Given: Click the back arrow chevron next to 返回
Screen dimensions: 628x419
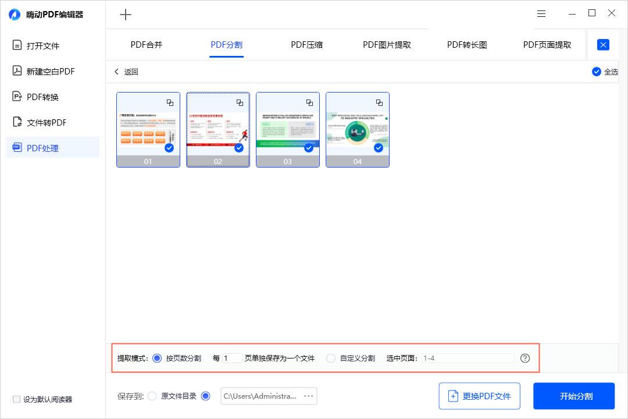Looking at the screenshot, I should coord(116,72).
